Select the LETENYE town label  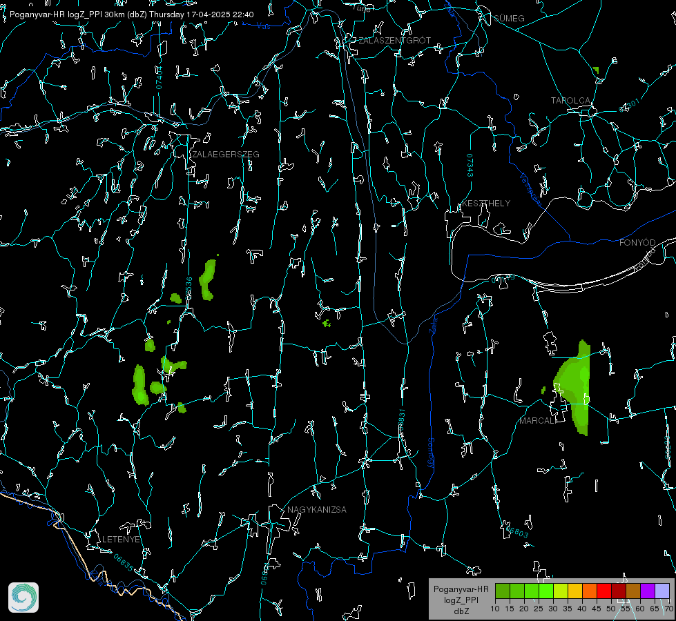coord(121,540)
